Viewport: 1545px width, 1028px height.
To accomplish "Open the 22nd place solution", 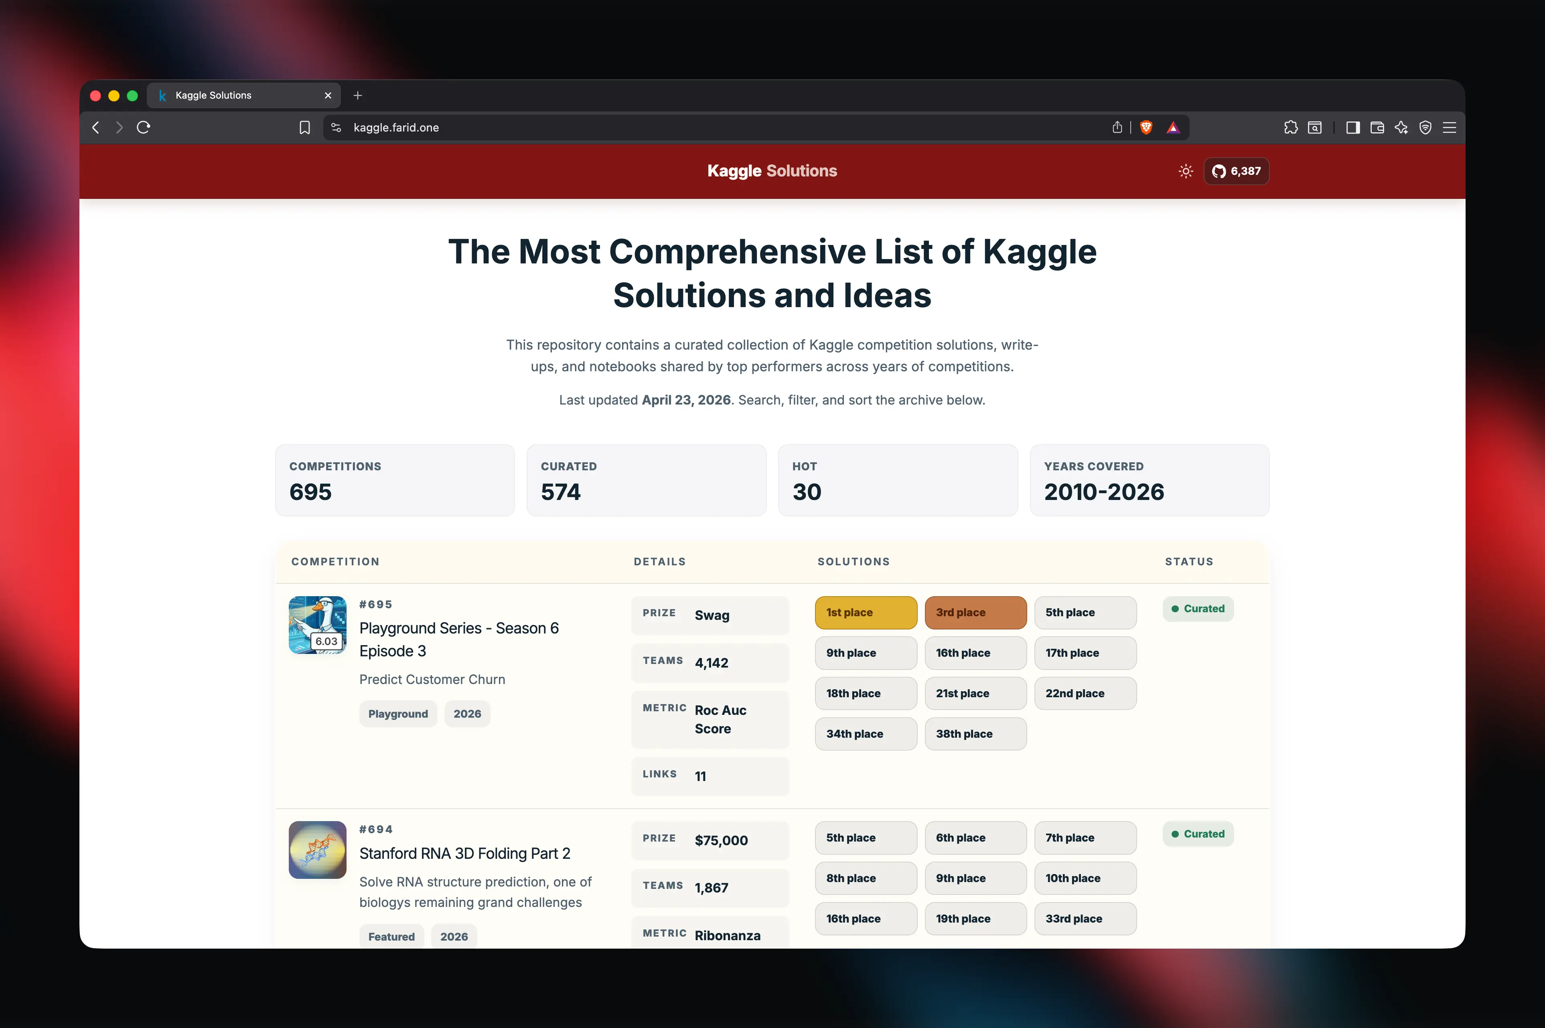I will [1085, 693].
